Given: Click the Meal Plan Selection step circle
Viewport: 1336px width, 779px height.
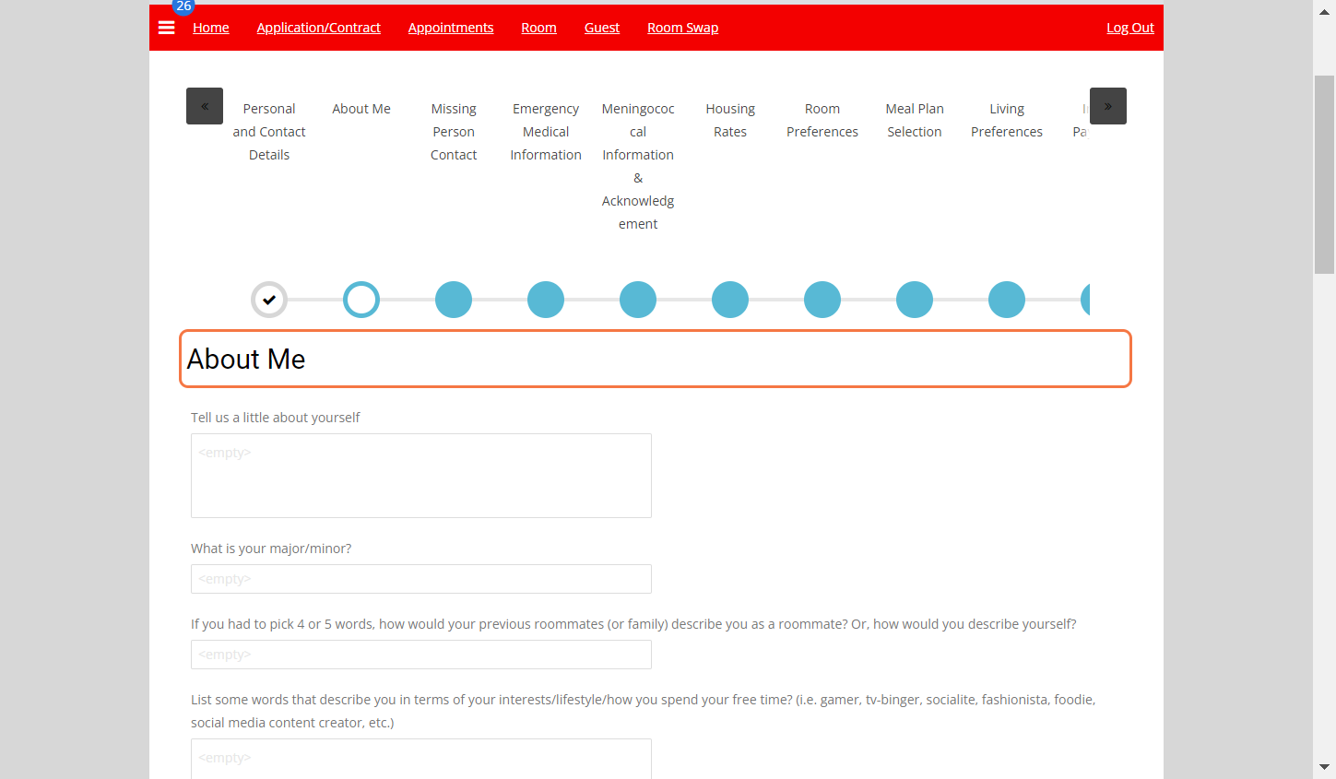Looking at the screenshot, I should (x=915, y=300).
